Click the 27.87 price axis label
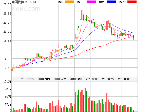The height and width of the screenshot is (112, 152). (x=7, y=4)
